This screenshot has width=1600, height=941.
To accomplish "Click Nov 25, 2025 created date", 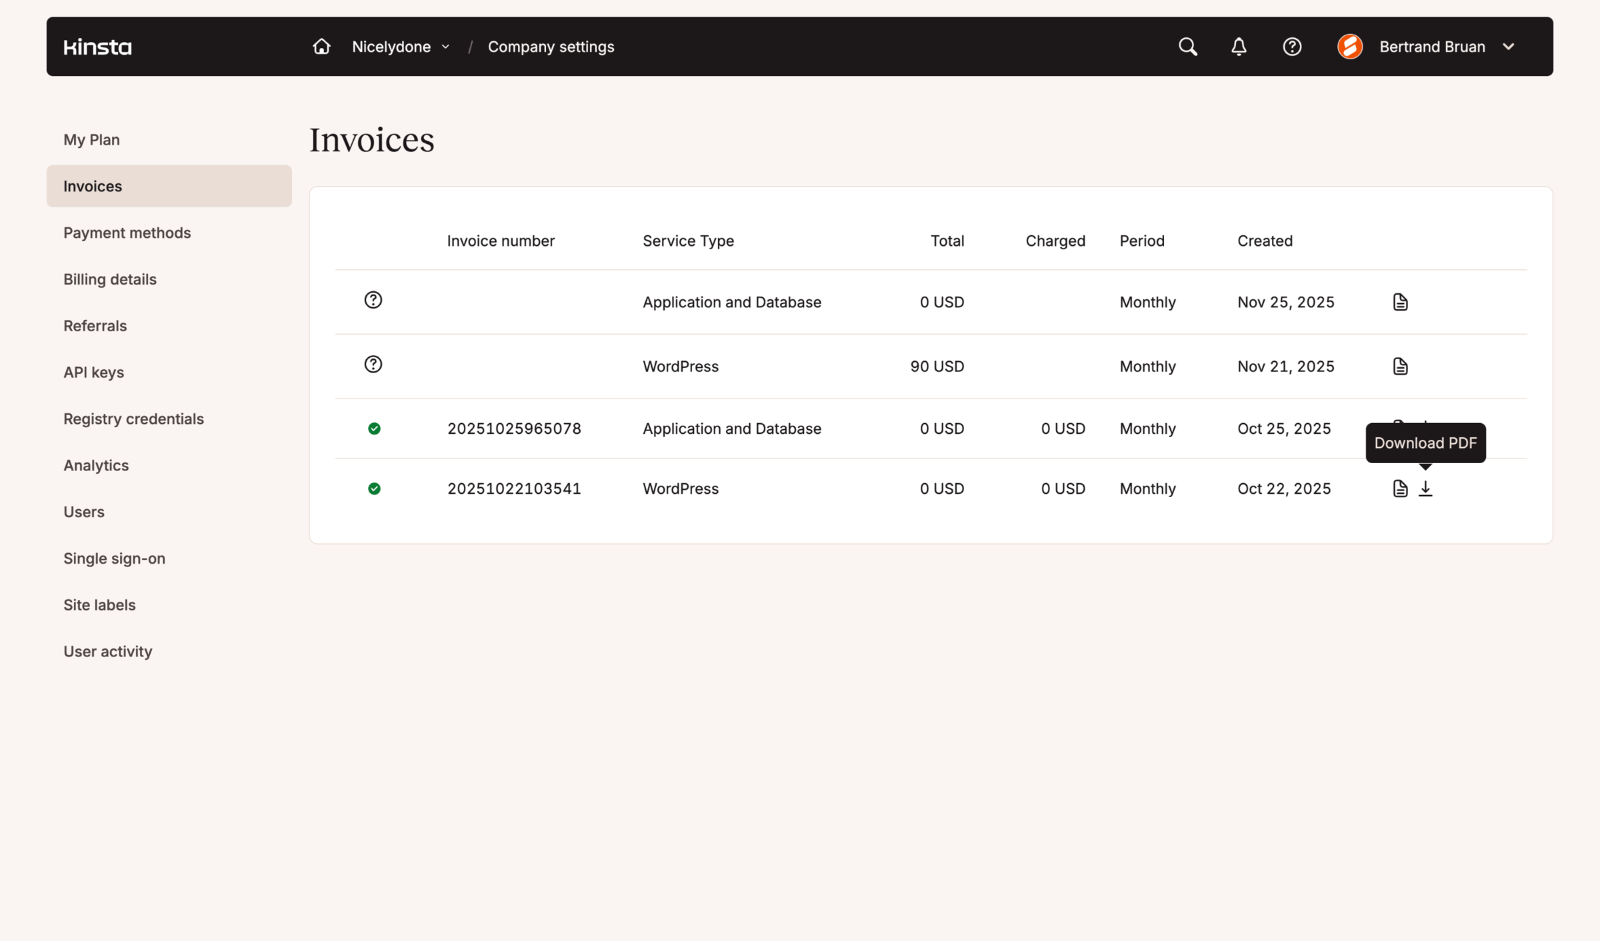I will tap(1285, 302).
